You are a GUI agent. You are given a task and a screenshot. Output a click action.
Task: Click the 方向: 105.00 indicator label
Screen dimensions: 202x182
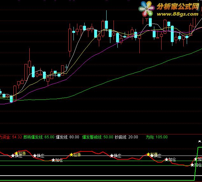pos(157,137)
